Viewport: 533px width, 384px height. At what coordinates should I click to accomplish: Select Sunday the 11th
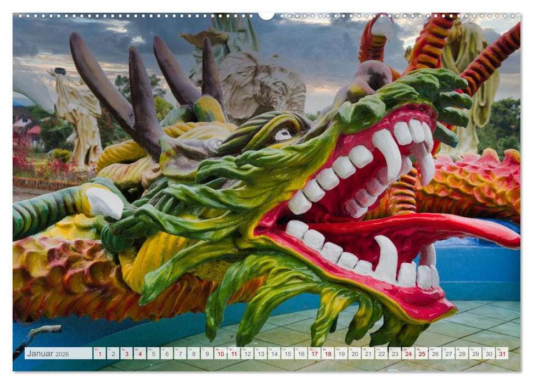point(233,354)
